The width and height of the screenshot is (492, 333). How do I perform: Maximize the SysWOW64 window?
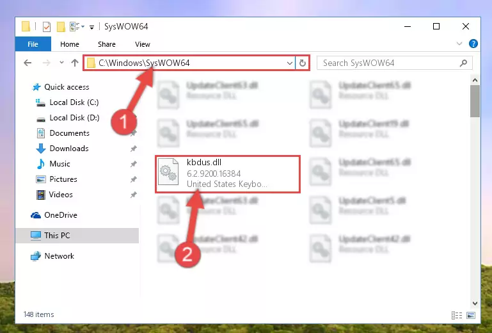pyautogui.click(x=436, y=27)
